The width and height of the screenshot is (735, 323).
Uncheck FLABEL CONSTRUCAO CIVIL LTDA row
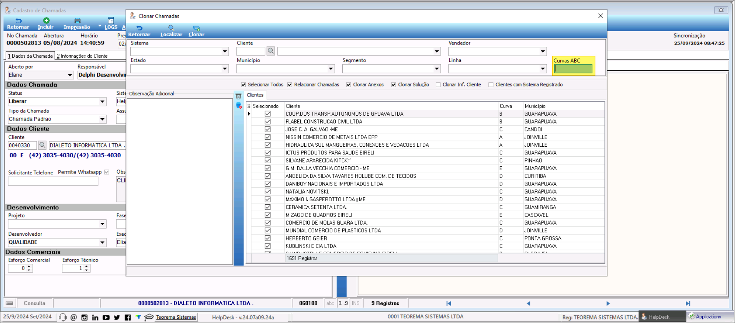click(268, 121)
